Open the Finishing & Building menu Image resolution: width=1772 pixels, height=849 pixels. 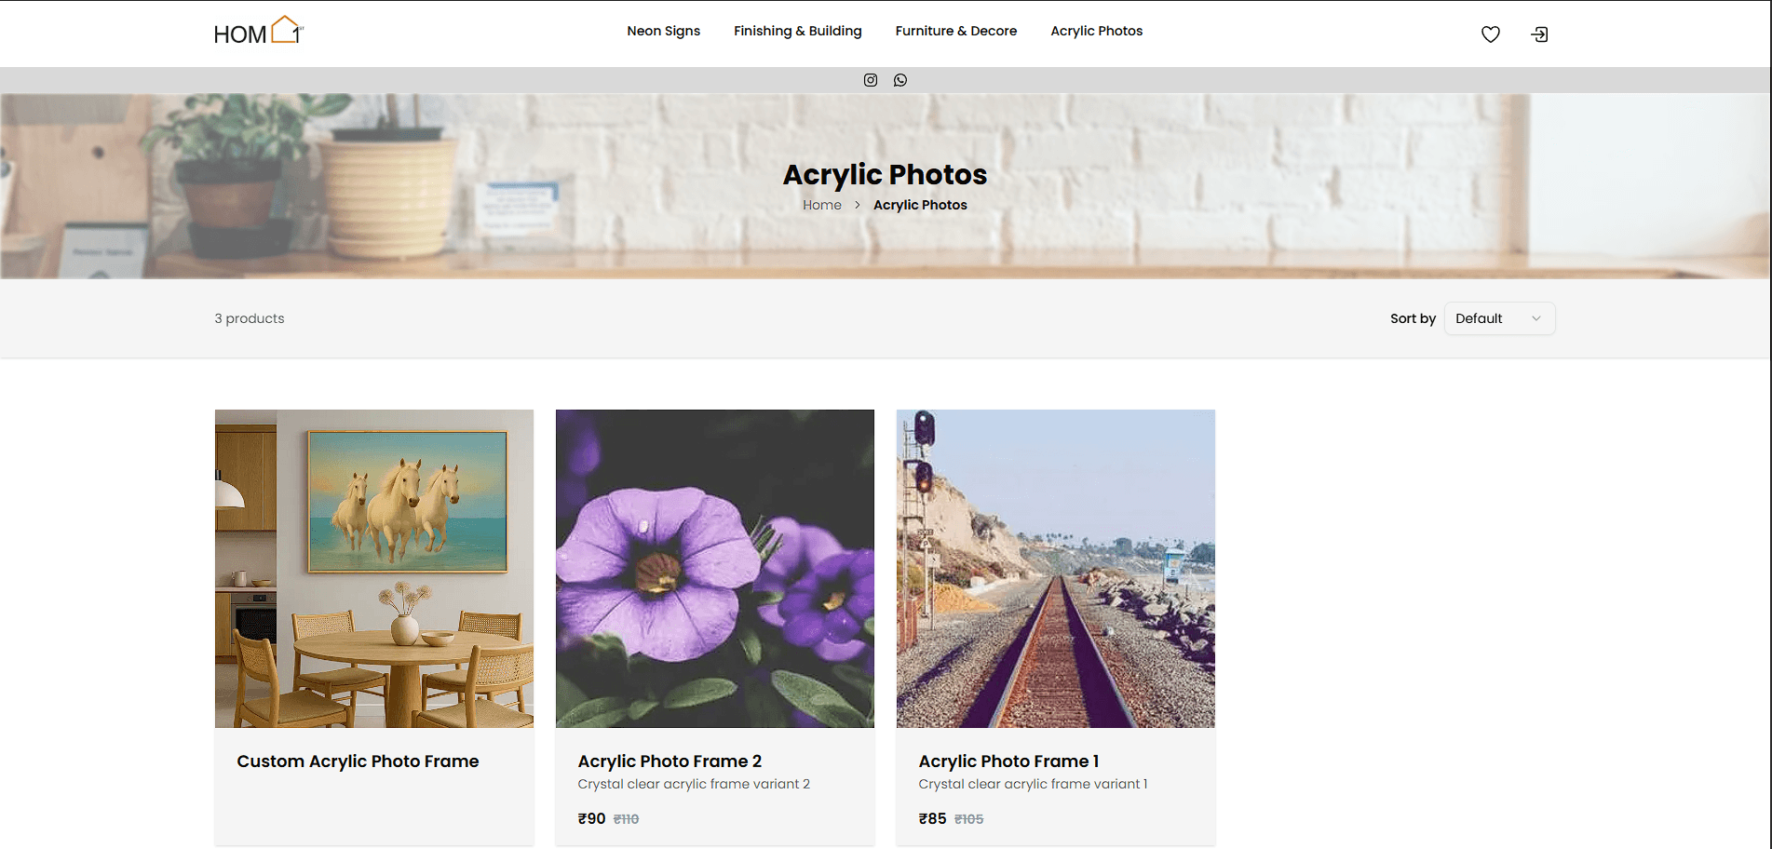pyautogui.click(x=797, y=31)
